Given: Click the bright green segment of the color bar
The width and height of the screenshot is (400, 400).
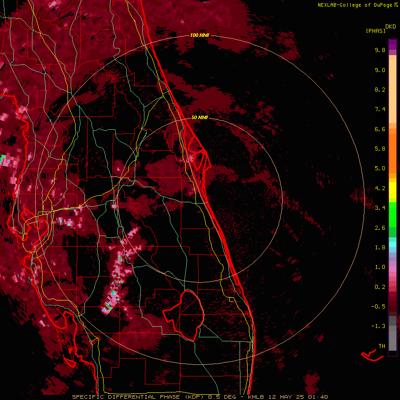Looking at the screenshot, I should pos(392,214).
